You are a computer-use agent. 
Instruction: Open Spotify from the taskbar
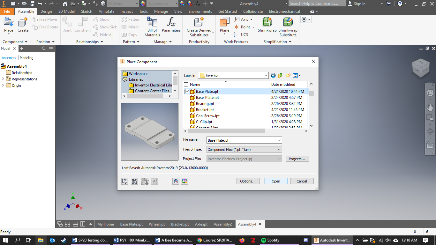tap(270, 240)
